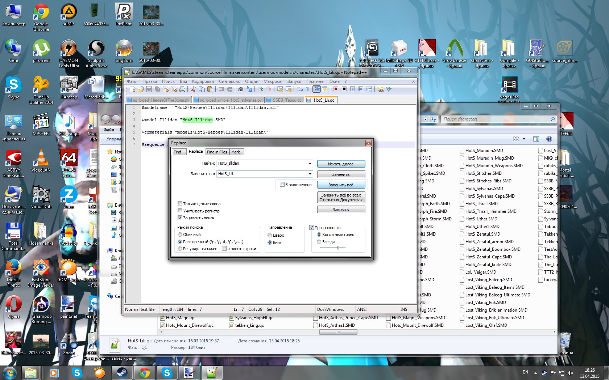Image resolution: width=609 pixels, height=380 pixels.
Task: Open the 'Синтаксис' menu
Action: [229, 81]
